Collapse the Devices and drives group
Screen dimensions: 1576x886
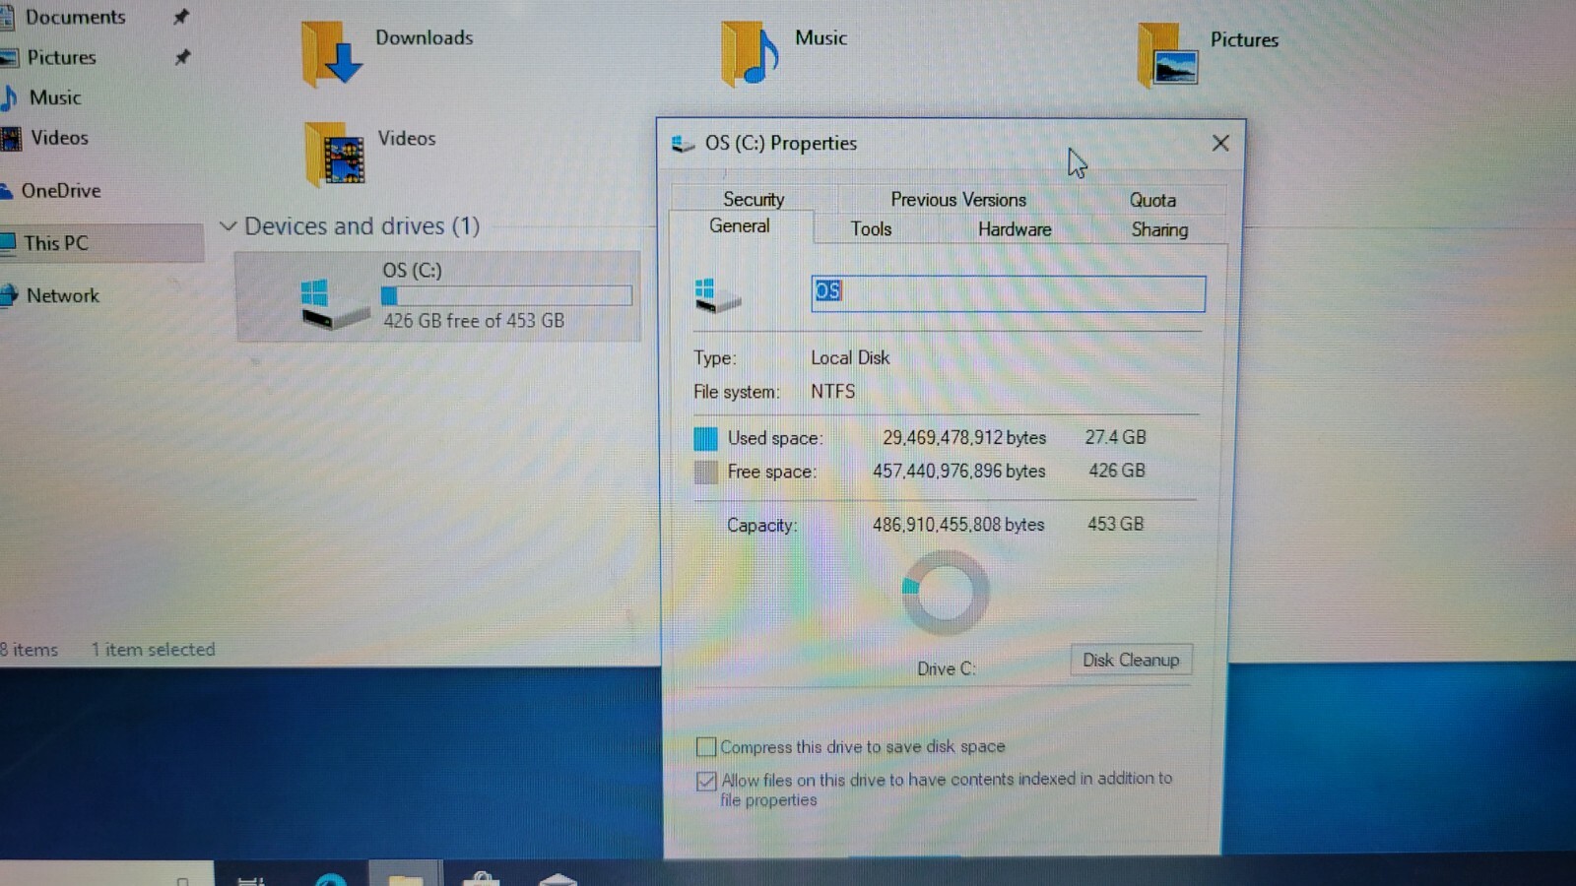click(229, 226)
